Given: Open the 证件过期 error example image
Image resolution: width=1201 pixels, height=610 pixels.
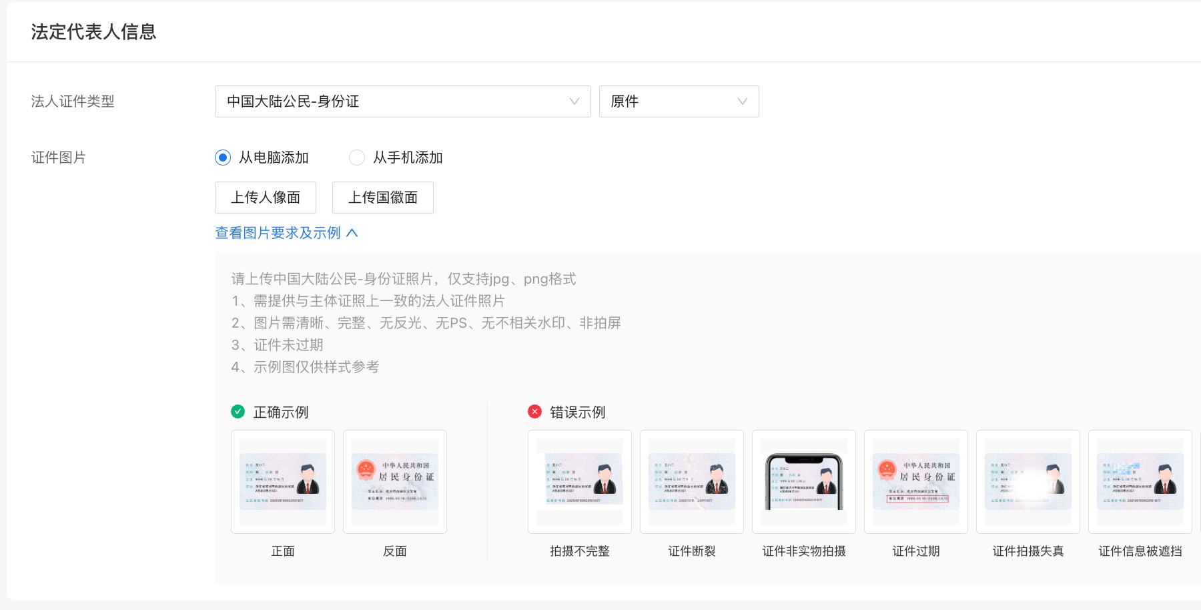Looking at the screenshot, I should coord(916,482).
